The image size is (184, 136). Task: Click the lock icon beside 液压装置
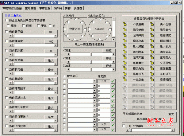152,68
